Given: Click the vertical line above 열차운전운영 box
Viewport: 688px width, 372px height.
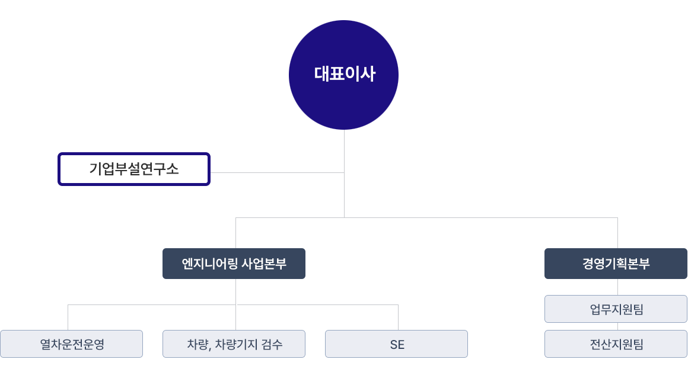Looking at the screenshot, I should (68, 318).
